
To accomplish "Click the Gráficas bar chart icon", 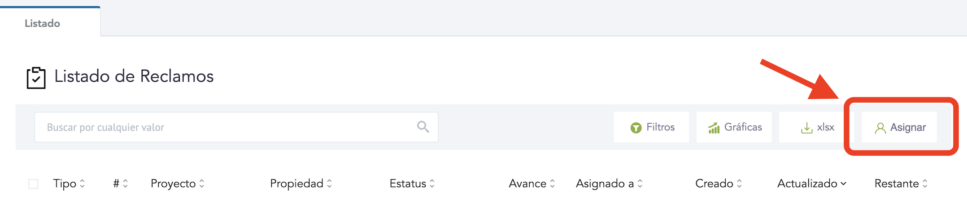I will pyautogui.click(x=714, y=128).
